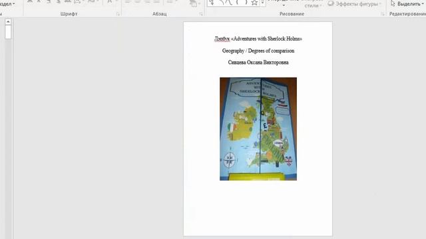Open the Выделить dropdown
Screen dimensions: 426x239
[x=407, y=4]
